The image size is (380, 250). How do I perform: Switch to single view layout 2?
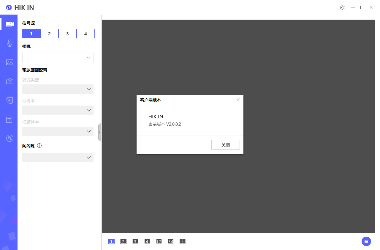[123, 241]
